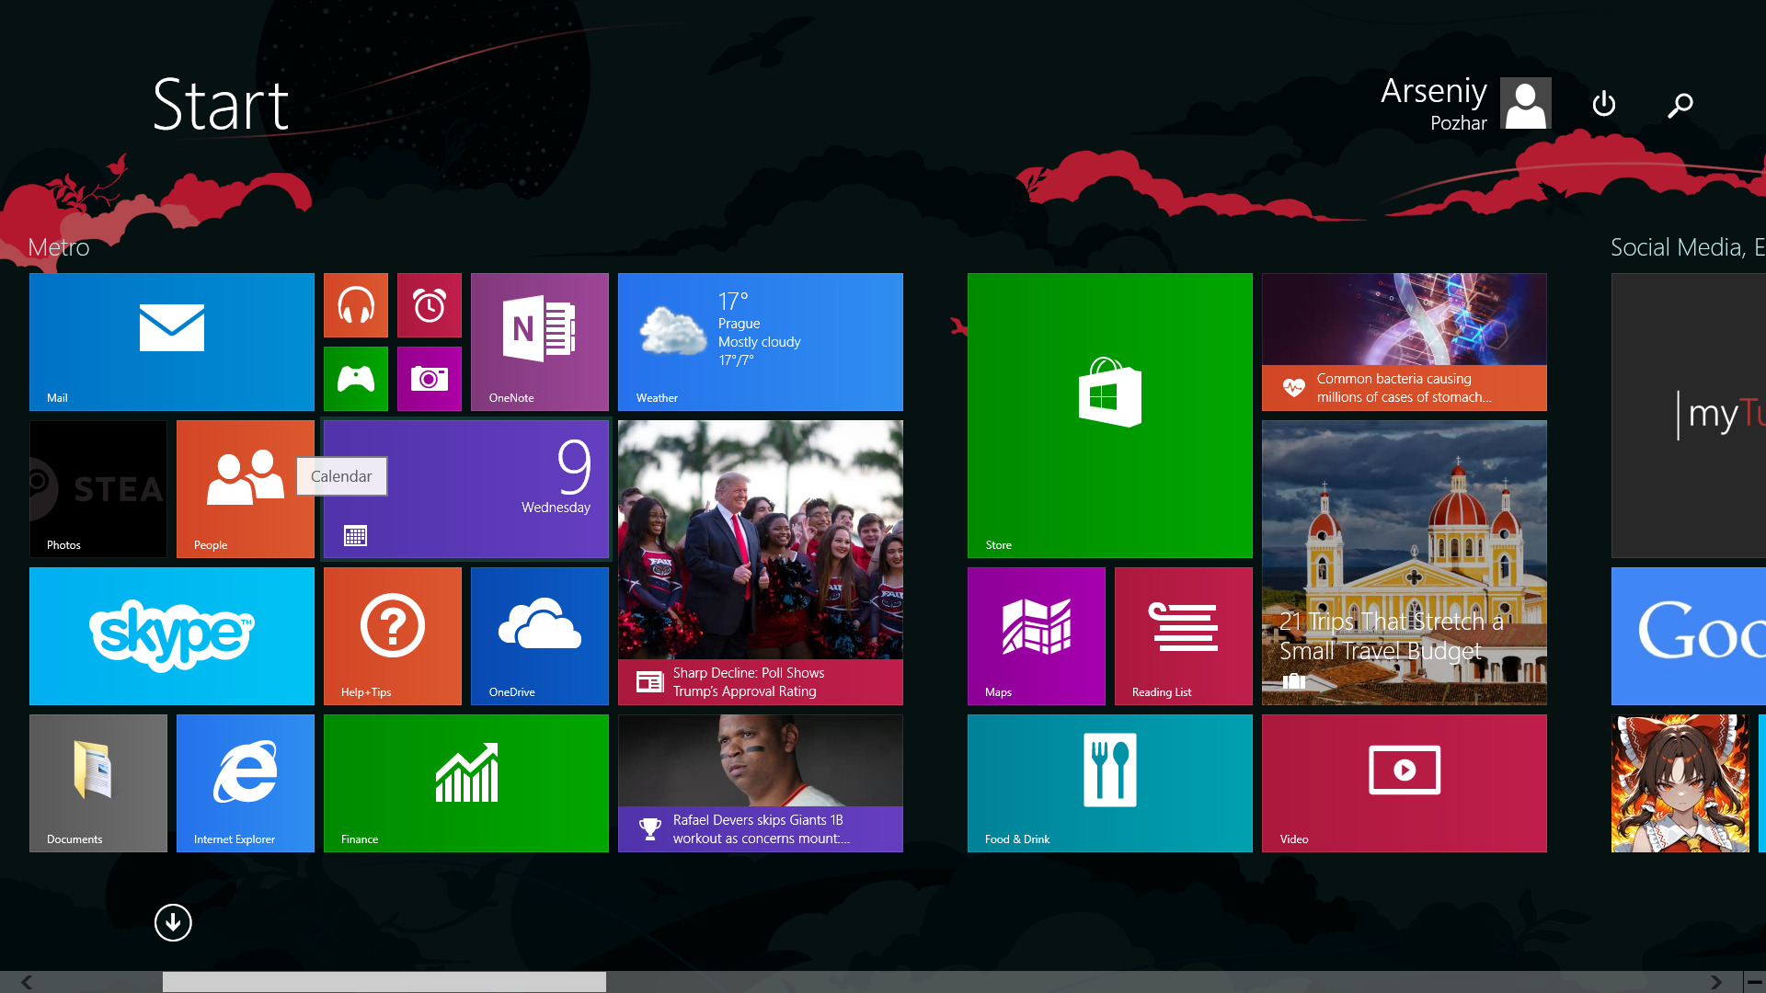Click the horizontal scrollbar thumb

click(384, 982)
